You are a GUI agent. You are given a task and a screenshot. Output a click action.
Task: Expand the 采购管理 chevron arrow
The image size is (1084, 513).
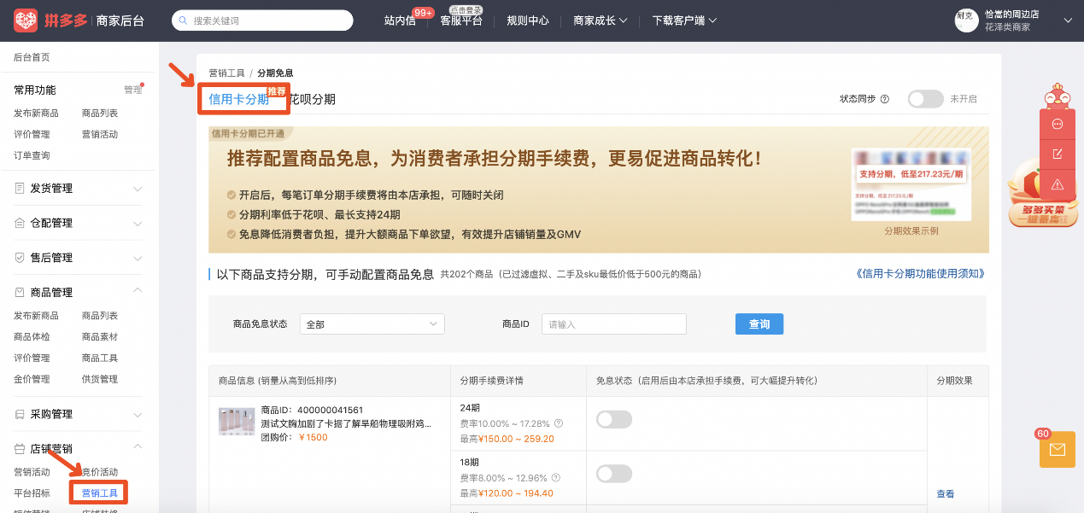click(x=138, y=414)
